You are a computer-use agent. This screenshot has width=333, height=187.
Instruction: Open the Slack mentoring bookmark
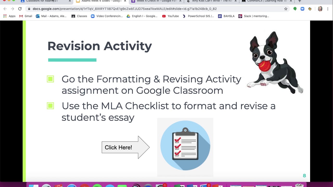coord(254,16)
